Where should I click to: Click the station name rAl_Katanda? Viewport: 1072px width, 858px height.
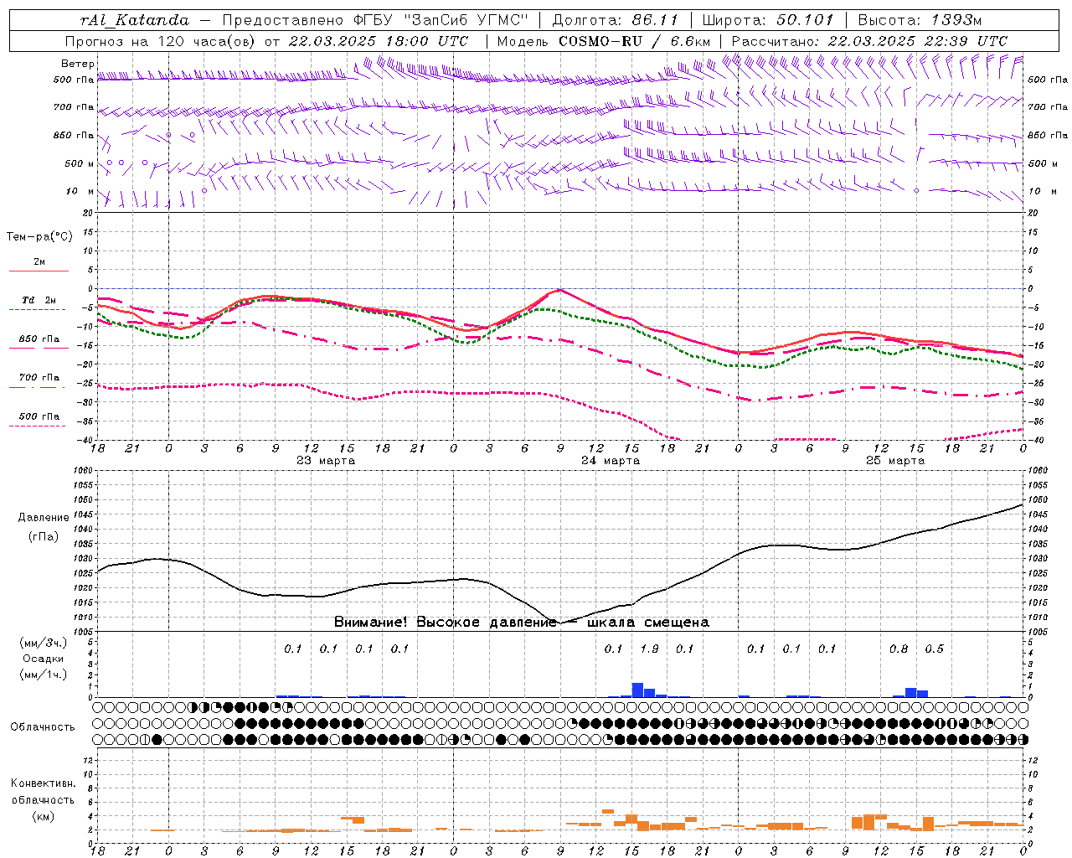click(134, 20)
